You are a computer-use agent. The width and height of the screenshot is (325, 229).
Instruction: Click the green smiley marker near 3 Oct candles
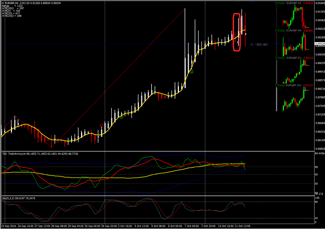[122, 117]
